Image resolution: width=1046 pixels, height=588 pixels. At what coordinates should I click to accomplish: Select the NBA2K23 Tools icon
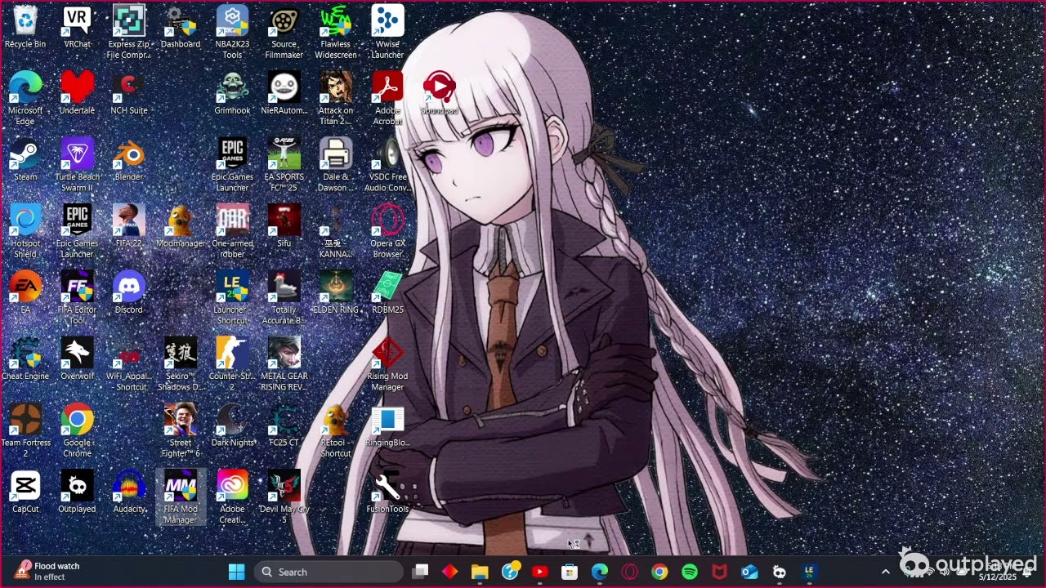tap(232, 33)
